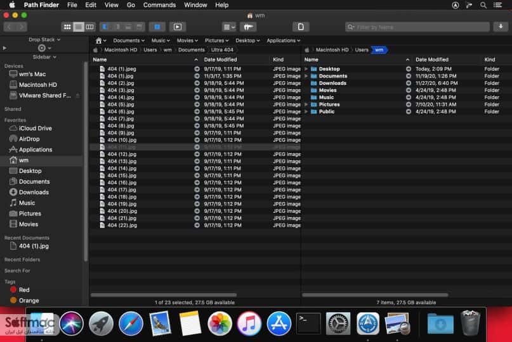Switch to icon view in toolbar
This screenshot has width=512, height=342.
point(67,27)
